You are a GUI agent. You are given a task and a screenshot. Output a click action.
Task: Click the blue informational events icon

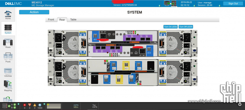coord(40,105)
